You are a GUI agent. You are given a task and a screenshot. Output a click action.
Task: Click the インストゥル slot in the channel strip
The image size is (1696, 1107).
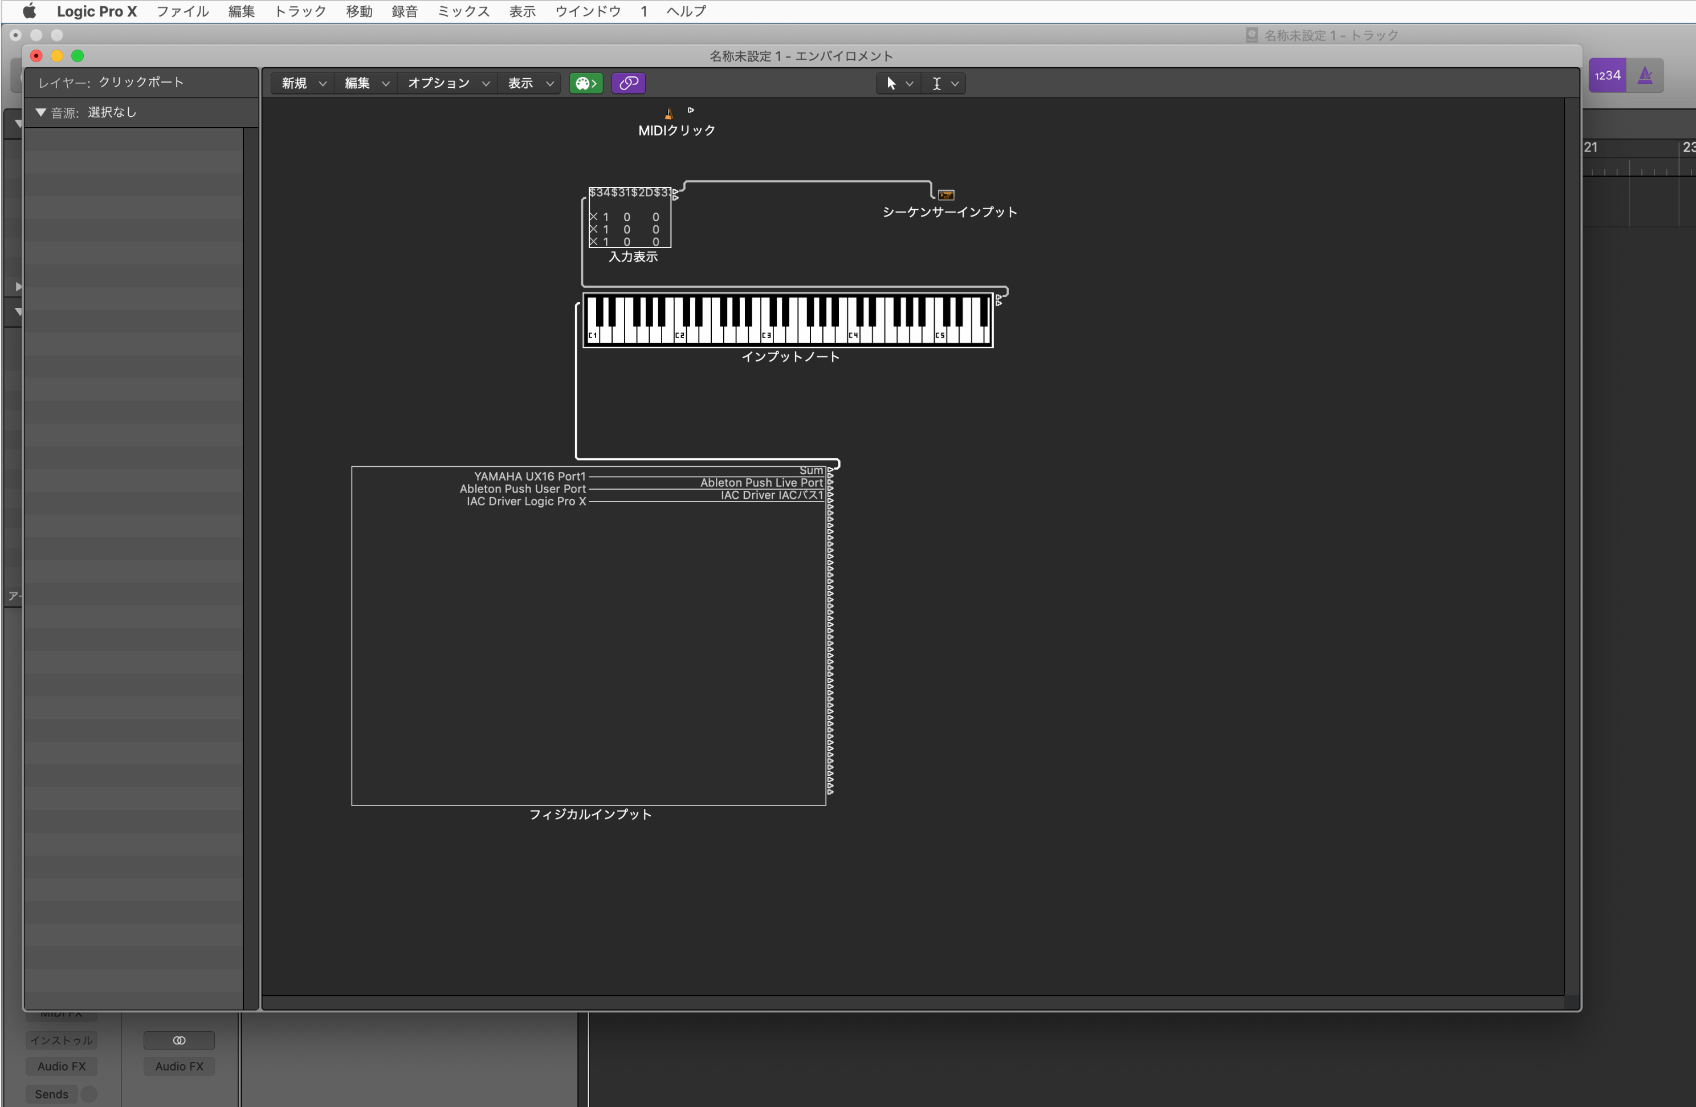click(x=62, y=1040)
